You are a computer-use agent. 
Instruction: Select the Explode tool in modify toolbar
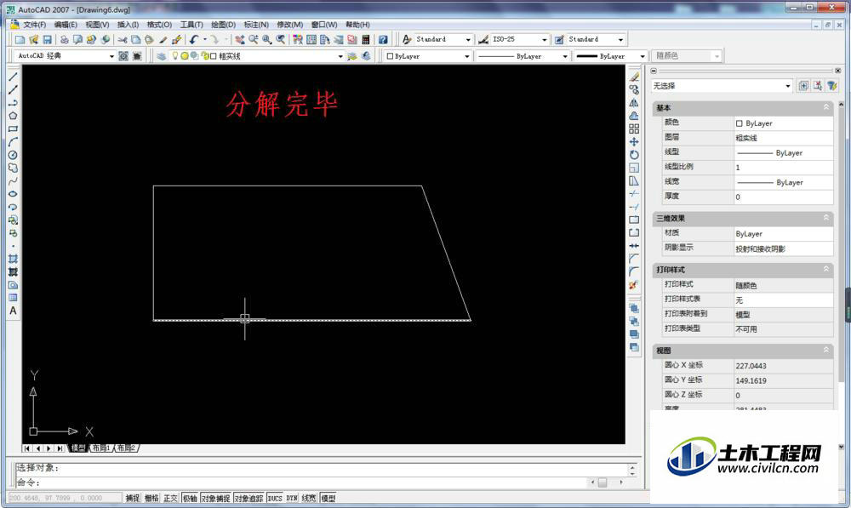click(x=634, y=285)
